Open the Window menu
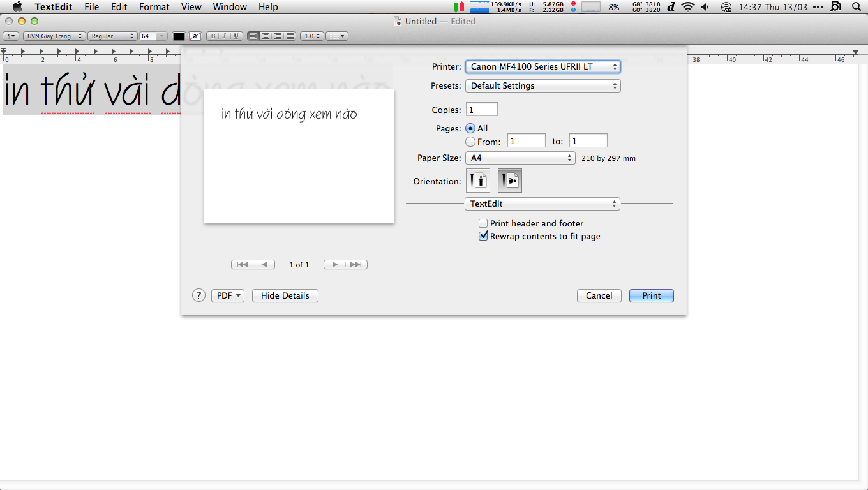The image size is (868, 490). [x=230, y=7]
